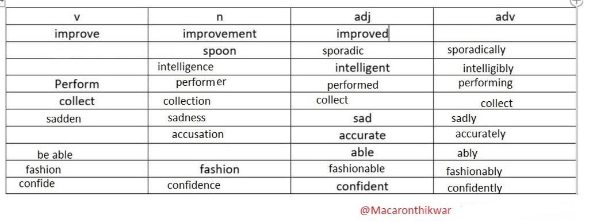The width and height of the screenshot is (589, 222).
Task: Click the @Macaronthikwar watermark text
Action: pos(406,210)
